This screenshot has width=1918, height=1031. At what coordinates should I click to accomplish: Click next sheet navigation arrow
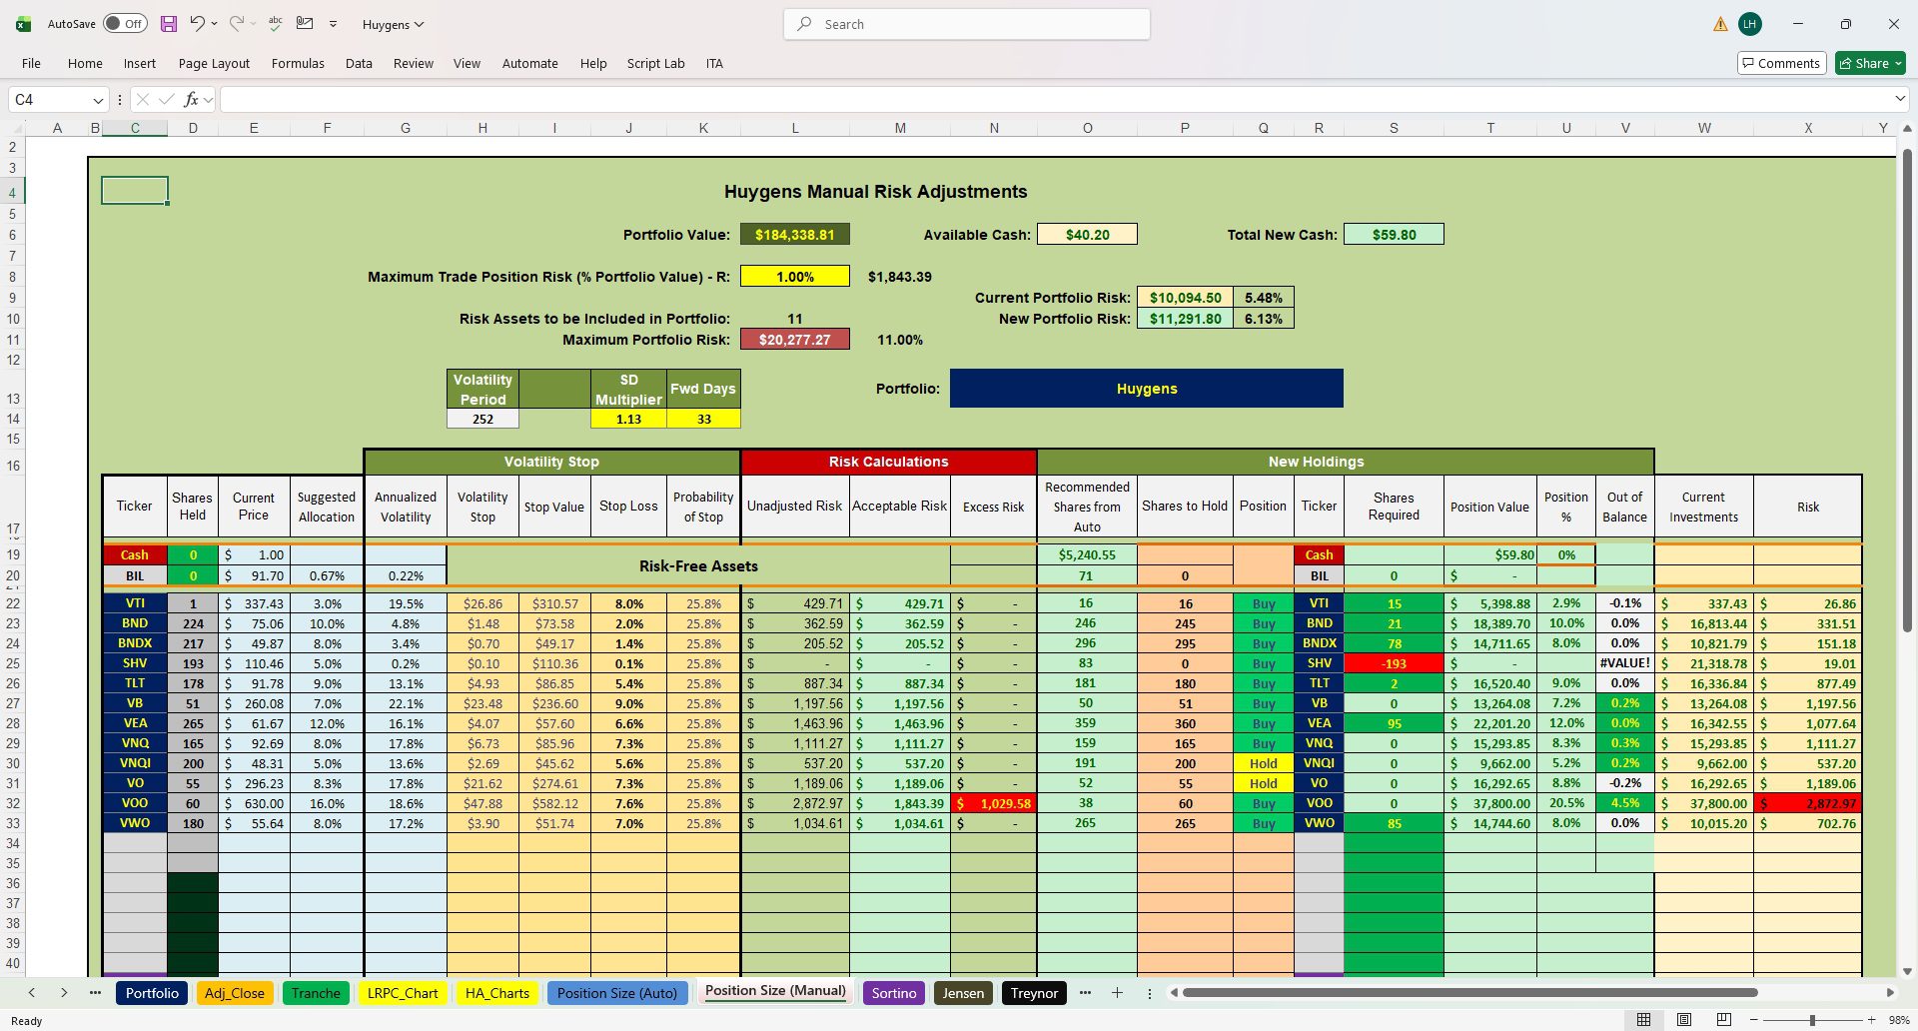tap(64, 993)
